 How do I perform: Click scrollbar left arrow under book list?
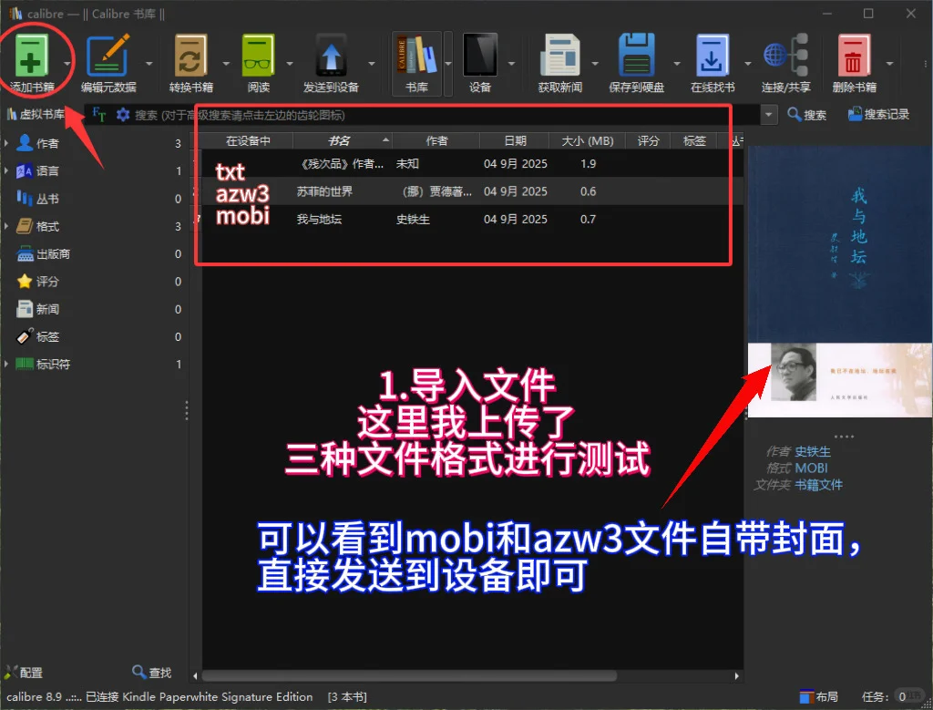click(x=195, y=676)
